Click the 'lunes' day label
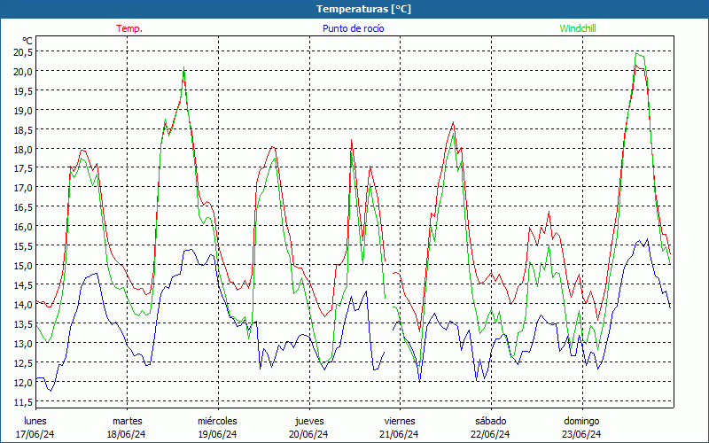 coord(35,421)
